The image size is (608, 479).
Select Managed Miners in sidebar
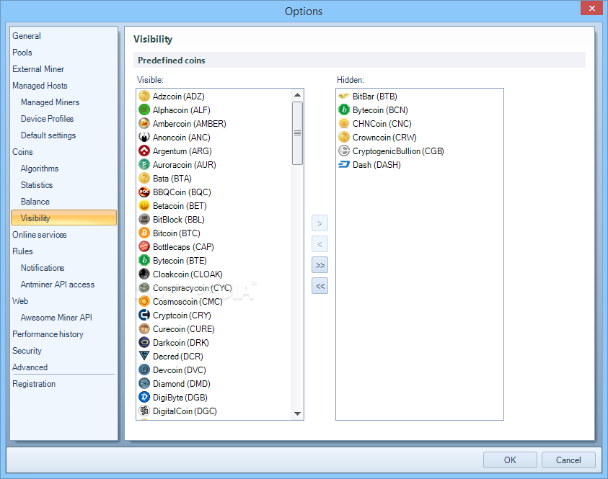[x=50, y=102]
